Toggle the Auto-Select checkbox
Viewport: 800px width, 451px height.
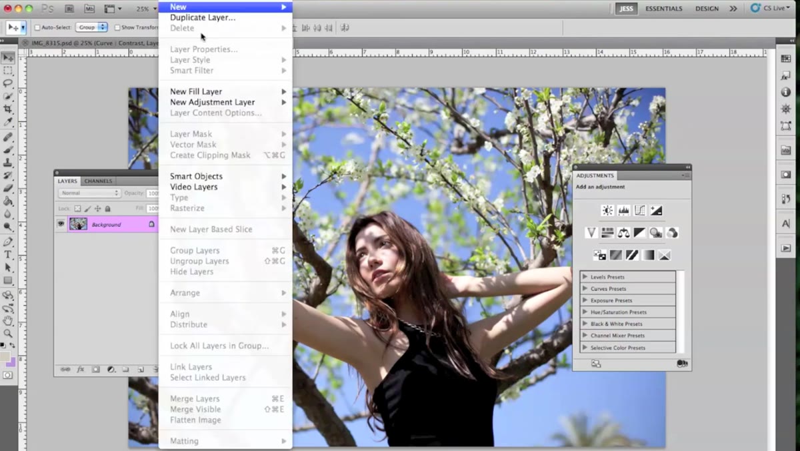coord(37,27)
